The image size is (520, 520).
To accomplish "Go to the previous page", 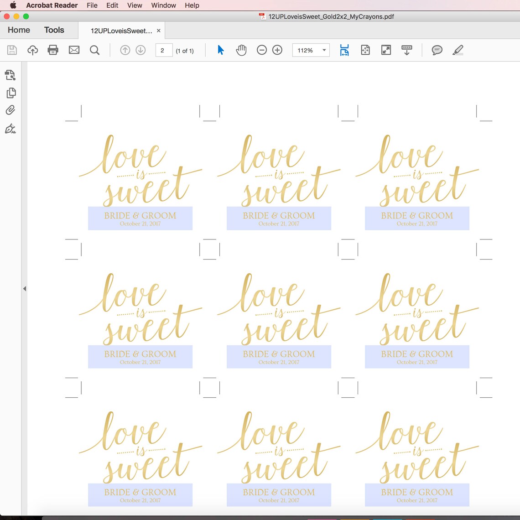I will [125, 50].
